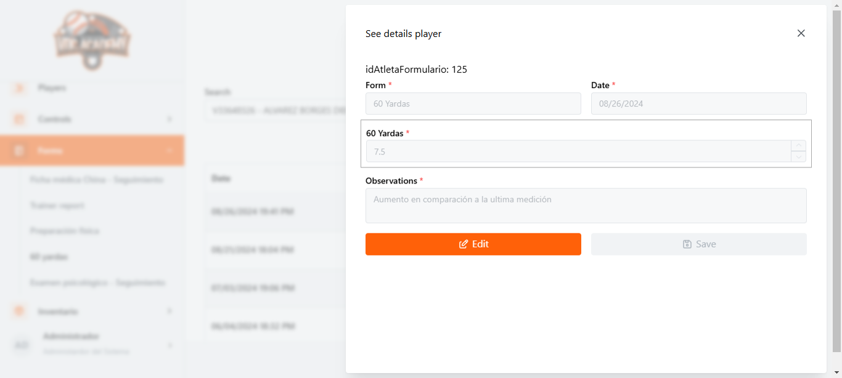Click the Players icon in sidebar

(x=19, y=88)
